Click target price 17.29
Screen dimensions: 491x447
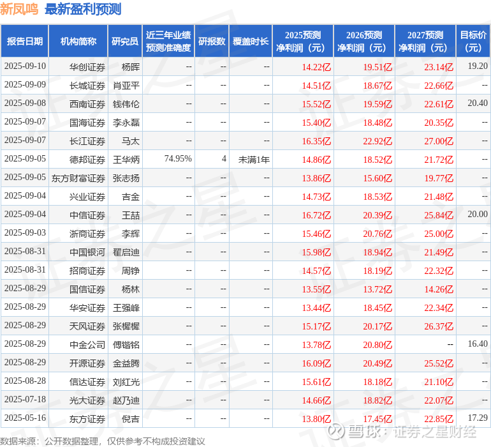(478, 418)
